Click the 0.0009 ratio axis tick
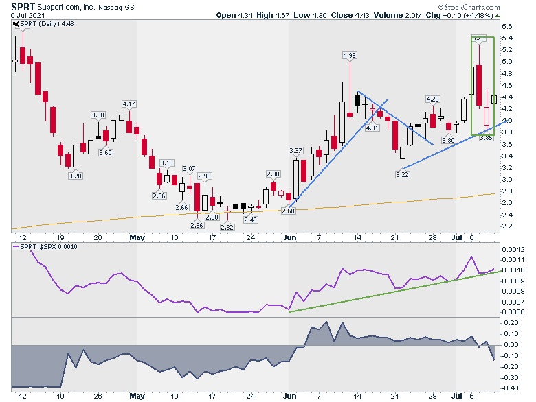Viewport: 536px width, 402px height. tap(513, 281)
